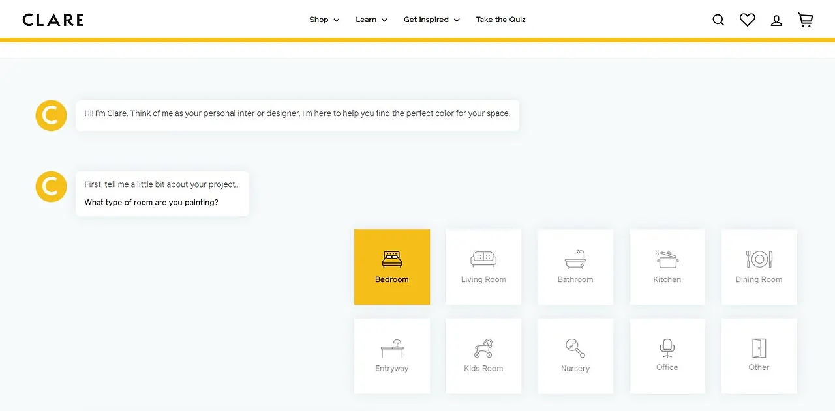Select the Living Room tile

(x=483, y=267)
